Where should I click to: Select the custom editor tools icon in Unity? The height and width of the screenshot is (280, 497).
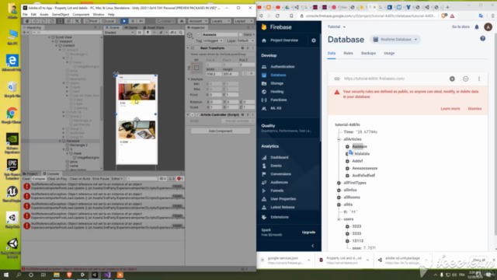click(77, 21)
